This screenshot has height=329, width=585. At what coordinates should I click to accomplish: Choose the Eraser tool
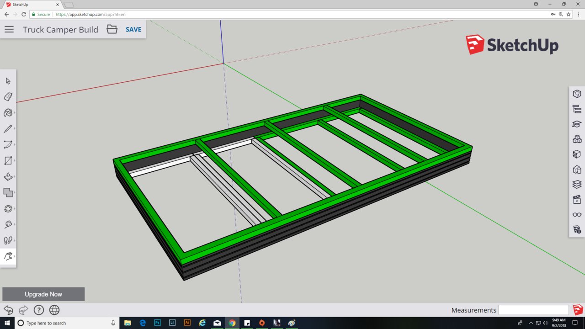[8, 97]
